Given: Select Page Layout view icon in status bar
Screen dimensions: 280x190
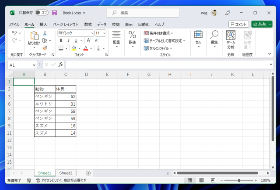Looking at the screenshot, I should [201, 180].
